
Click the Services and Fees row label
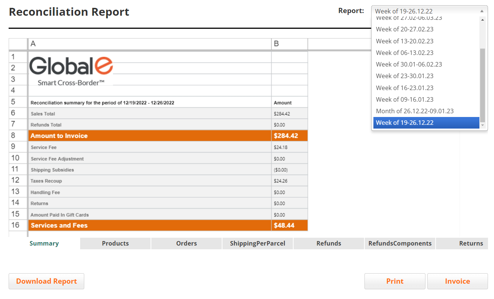click(x=150, y=225)
